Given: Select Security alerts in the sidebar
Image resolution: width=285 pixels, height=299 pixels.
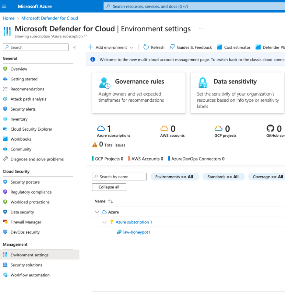Looking at the screenshot, I should coord(23,109).
